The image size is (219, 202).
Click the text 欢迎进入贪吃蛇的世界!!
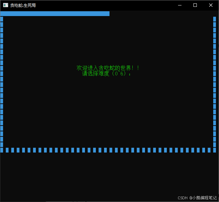point(108,68)
